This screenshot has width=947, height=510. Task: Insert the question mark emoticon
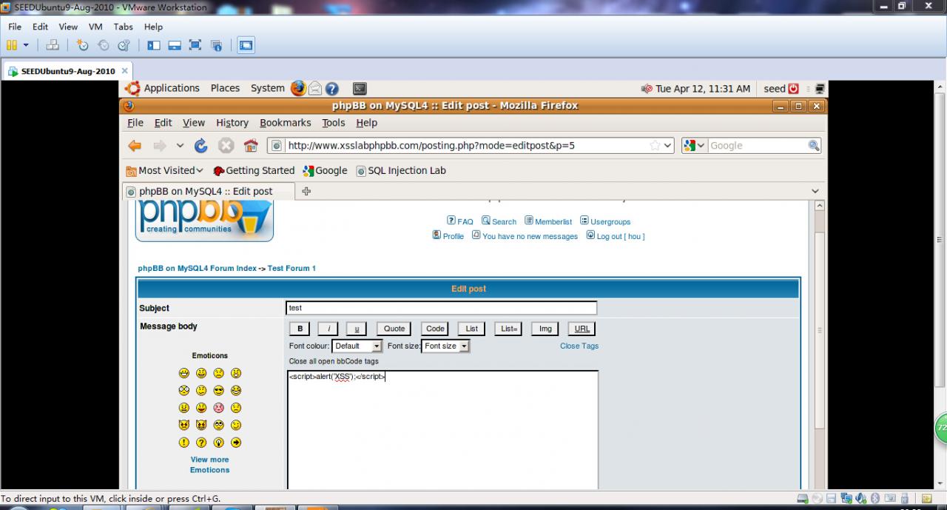[x=201, y=443]
